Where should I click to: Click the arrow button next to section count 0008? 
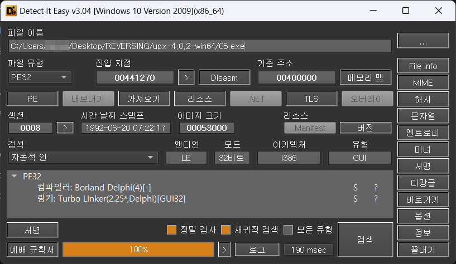(65, 128)
